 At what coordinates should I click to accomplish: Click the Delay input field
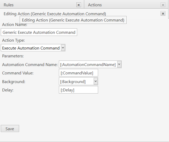(x=78, y=90)
